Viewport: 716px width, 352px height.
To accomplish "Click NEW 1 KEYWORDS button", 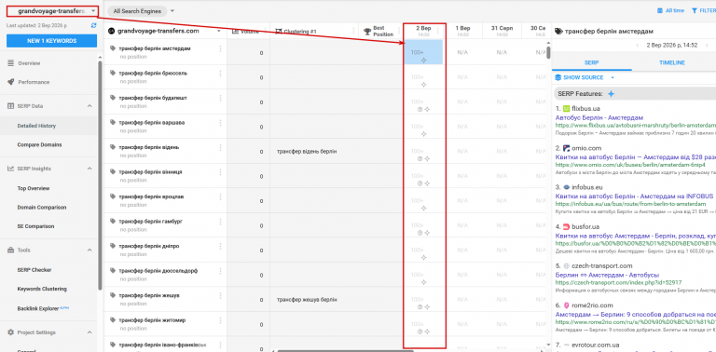I will (x=51, y=41).
